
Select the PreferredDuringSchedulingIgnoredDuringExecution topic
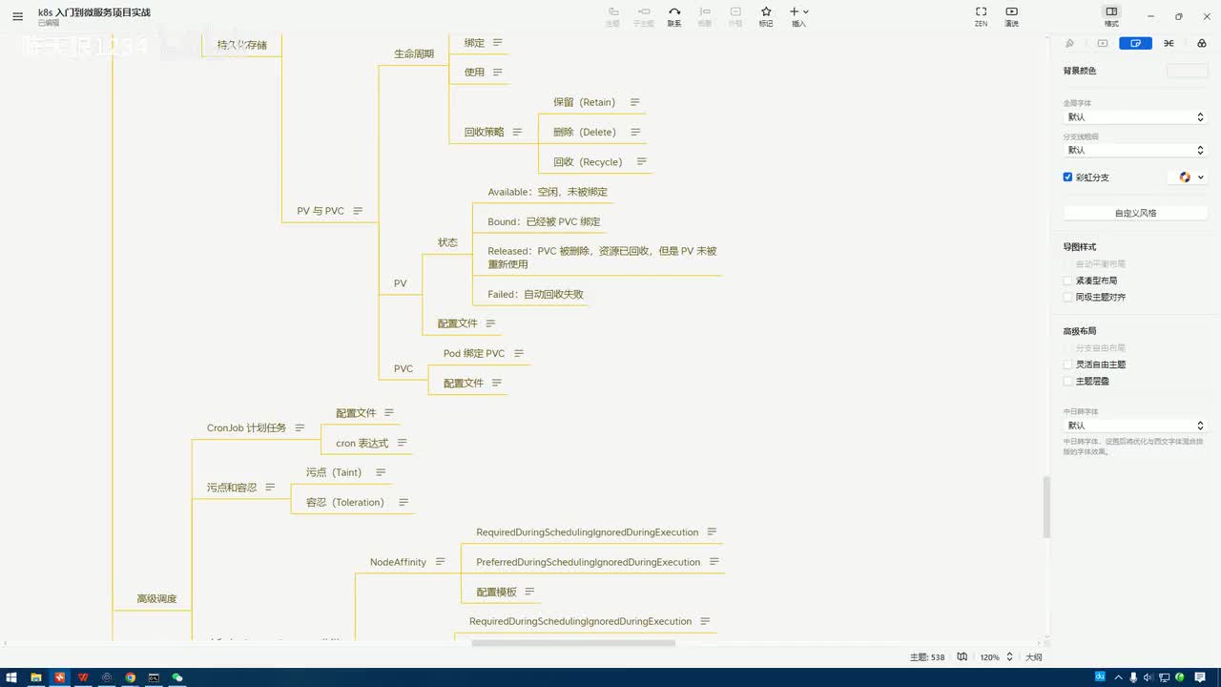(589, 562)
